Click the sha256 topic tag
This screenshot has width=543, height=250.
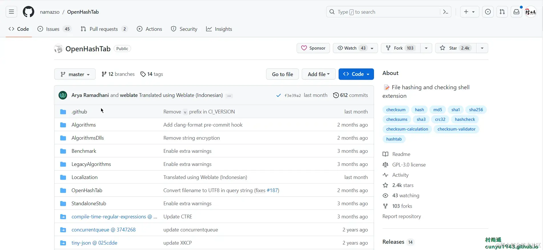coord(476,110)
